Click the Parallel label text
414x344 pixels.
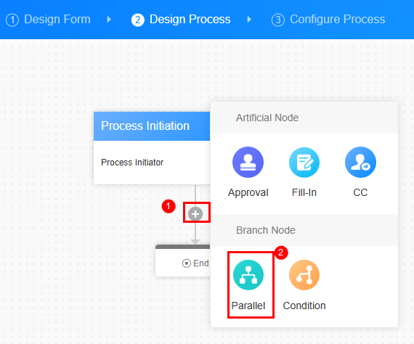click(x=248, y=306)
